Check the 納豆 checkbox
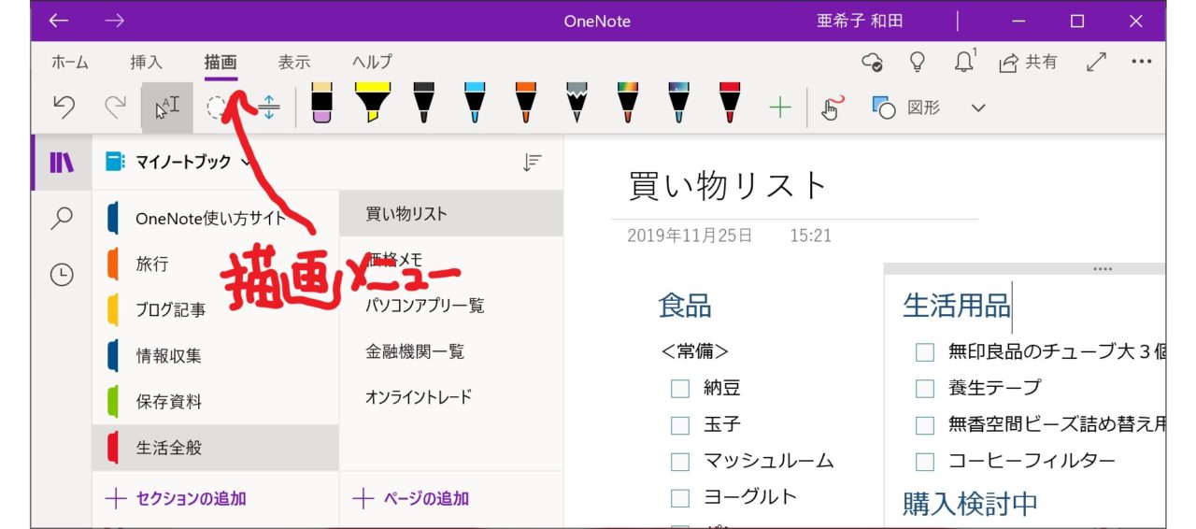 pos(680,389)
